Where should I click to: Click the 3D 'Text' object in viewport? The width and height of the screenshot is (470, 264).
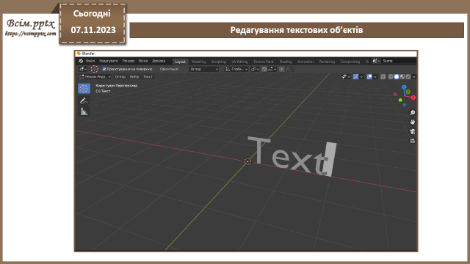pyautogui.click(x=288, y=156)
